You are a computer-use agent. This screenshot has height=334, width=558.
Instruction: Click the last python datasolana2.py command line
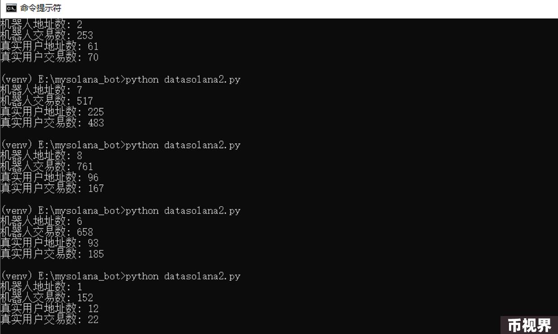(x=121, y=276)
